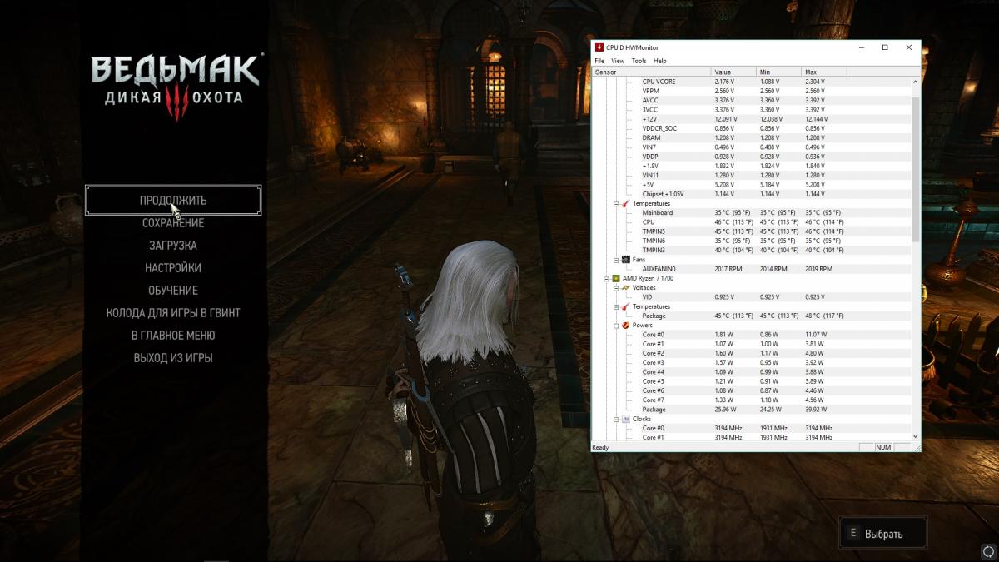Select the DRAM voltage row

coord(752,137)
